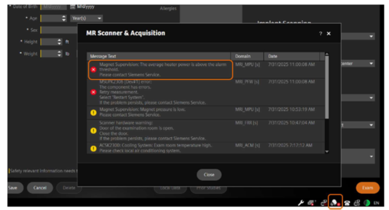Click the Weight stepper arrows
Image resolution: width=389 pixels, height=210 pixels.
(x=60, y=53)
